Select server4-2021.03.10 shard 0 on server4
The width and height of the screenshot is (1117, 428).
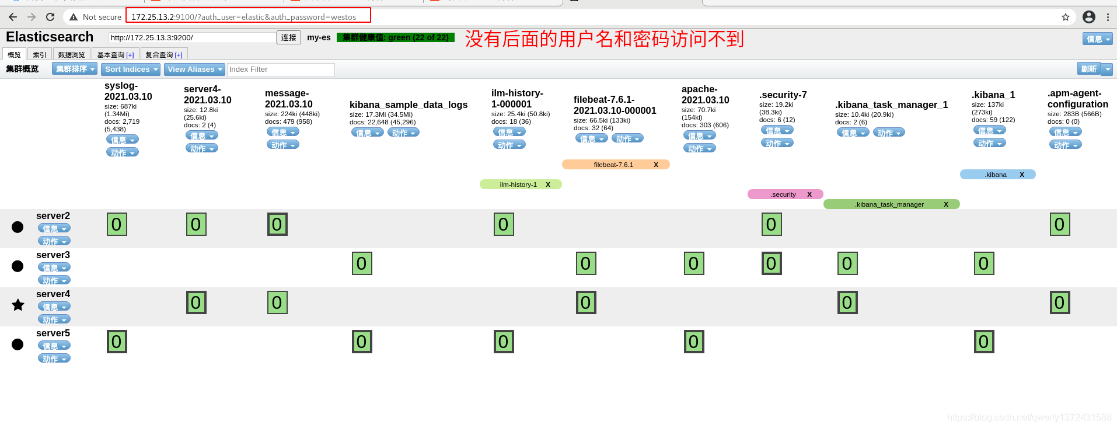[196, 302]
